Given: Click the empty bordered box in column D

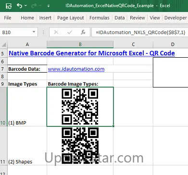Looking at the screenshot, I should tap(171, 72).
